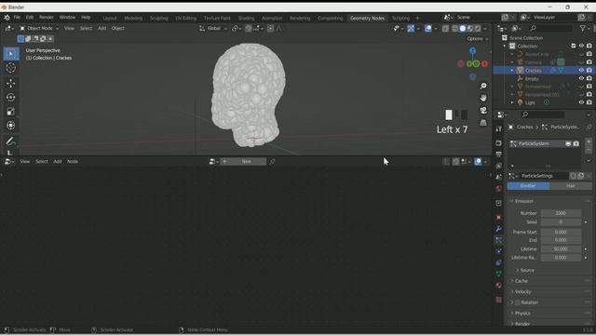Click the Blender logo menu icon
Image resolution: width=596 pixels, height=335 pixels.
coord(7,18)
